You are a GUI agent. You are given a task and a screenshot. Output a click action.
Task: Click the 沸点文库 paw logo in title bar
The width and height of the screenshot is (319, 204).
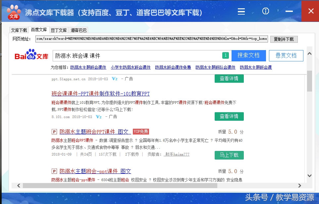click(x=14, y=11)
